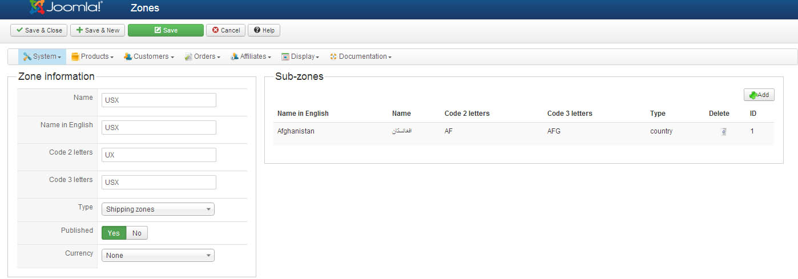Click the Name in English input field
This screenshot has width=798, height=279.
159,128
